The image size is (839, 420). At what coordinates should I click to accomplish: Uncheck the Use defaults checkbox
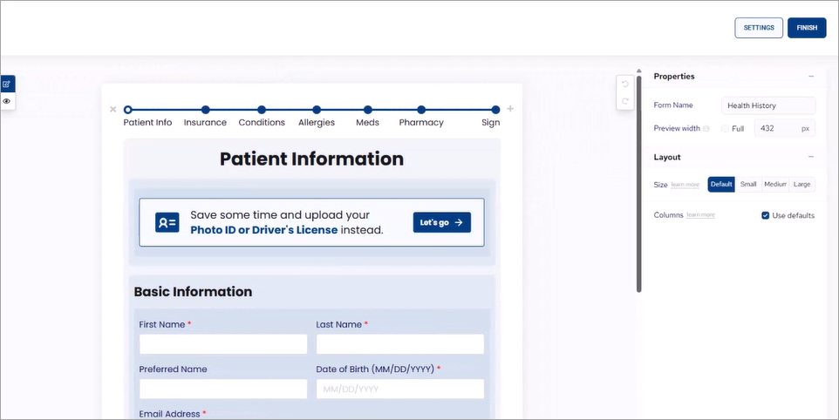pos(766,215)
